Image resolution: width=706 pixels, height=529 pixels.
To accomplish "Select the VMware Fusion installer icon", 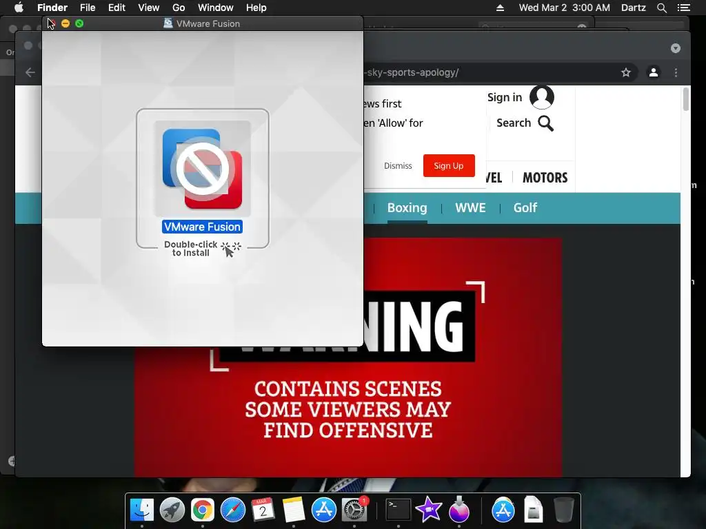I will [203, 169].
